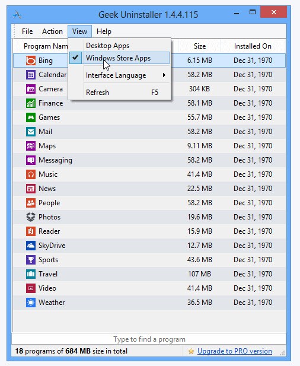Select the Music headphones icon
The image size is (300, 366).
coord(31,174)
